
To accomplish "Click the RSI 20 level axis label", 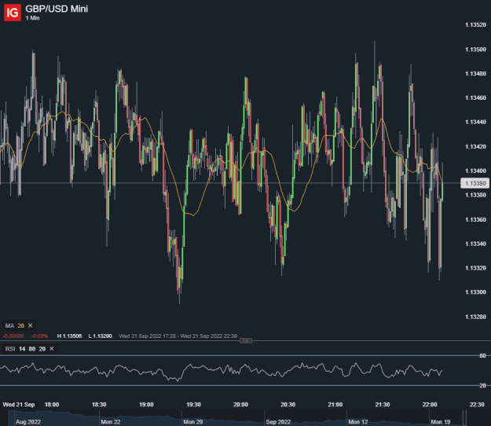I will 482,386.
